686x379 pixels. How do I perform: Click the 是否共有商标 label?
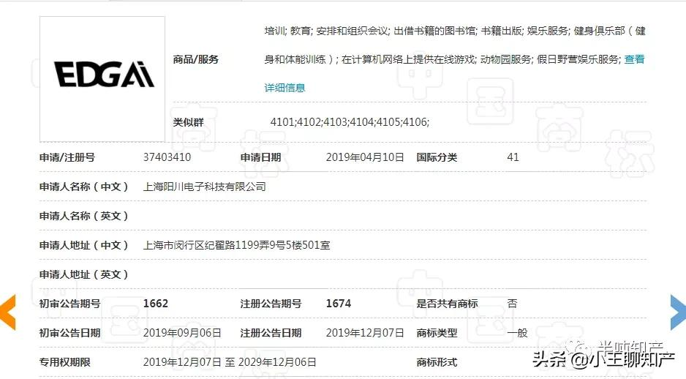[x=447, y=304]
